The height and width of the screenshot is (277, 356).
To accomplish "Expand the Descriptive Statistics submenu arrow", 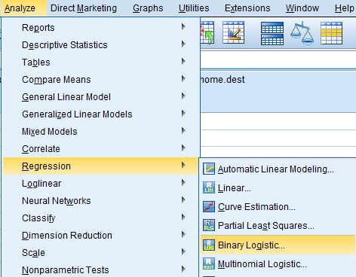I will coord(183,44).
